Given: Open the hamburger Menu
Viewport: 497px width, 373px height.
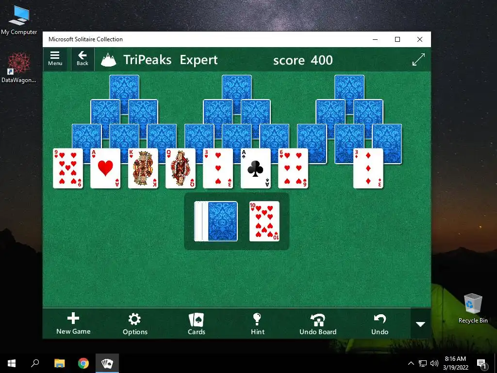Looking at the screenshot, I should pos(55,59).
